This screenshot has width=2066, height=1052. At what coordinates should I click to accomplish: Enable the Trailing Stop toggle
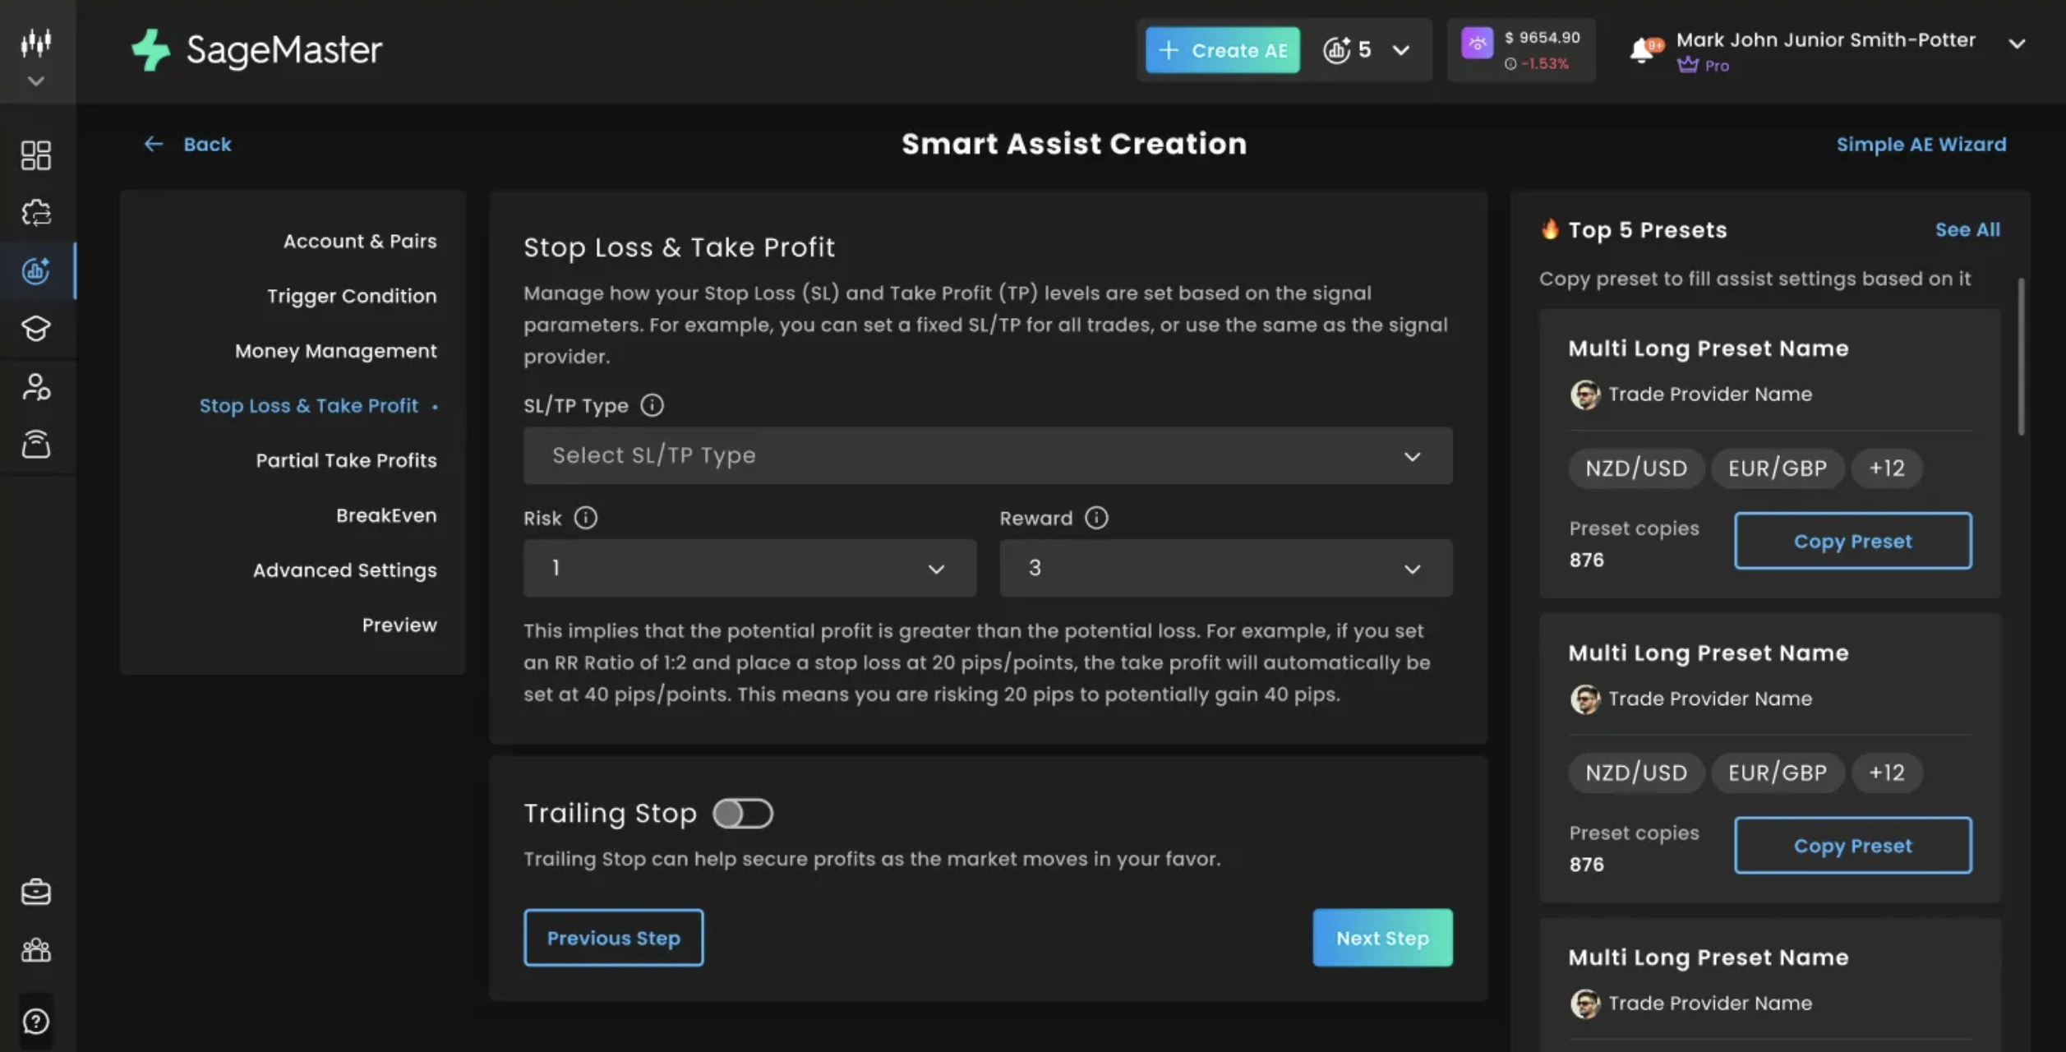742,814
